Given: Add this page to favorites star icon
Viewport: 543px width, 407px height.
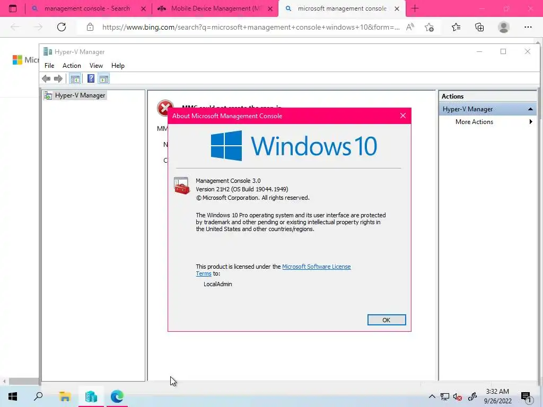Looking at the screenshot, I should 430,27.
